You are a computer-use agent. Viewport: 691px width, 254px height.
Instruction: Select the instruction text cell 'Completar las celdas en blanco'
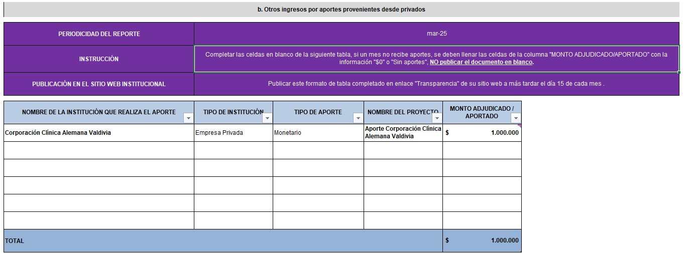[436, 59]
